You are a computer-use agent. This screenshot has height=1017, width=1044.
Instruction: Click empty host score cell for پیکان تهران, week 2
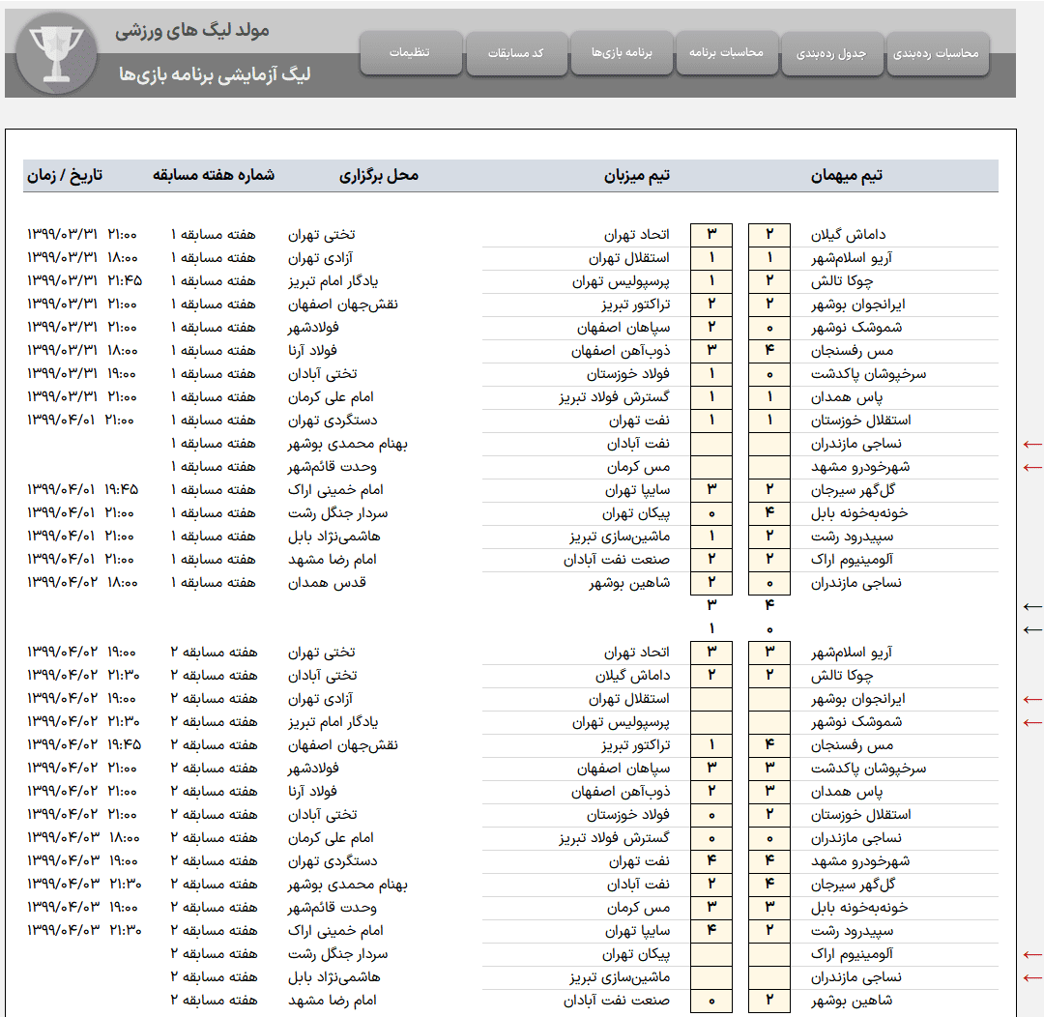711,954
